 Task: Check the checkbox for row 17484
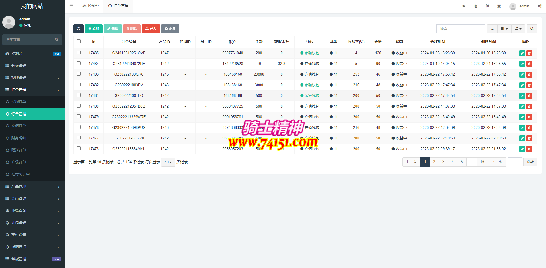click(x=79, y=63)
